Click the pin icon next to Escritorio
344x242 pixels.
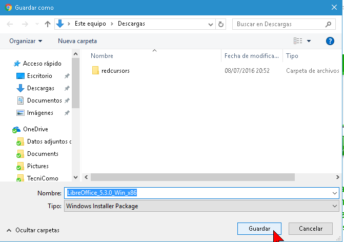click(67, 76)
